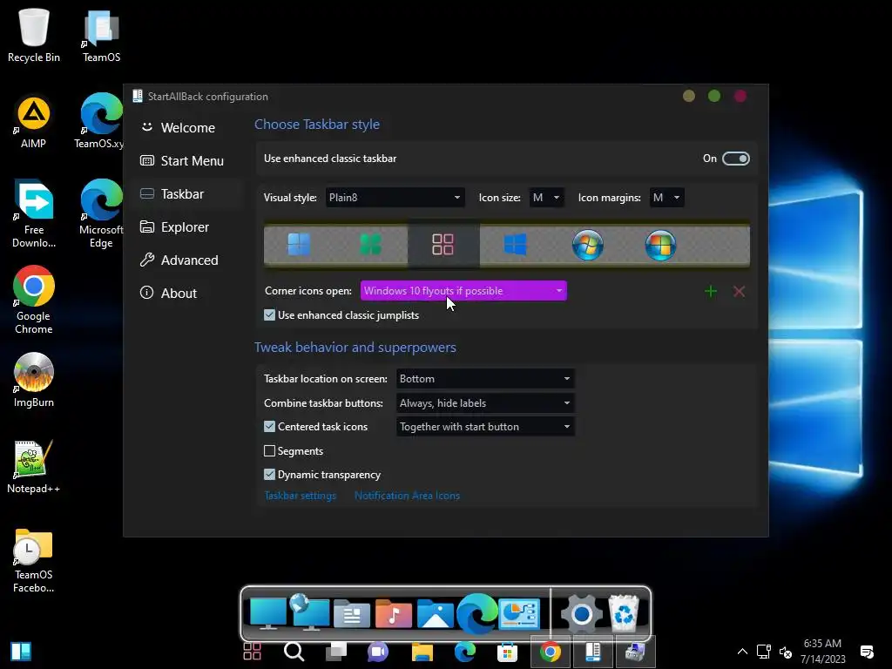Uncheck Dynamic transparency
Viewport: 892px width, 669px height.
coord(270,475)
